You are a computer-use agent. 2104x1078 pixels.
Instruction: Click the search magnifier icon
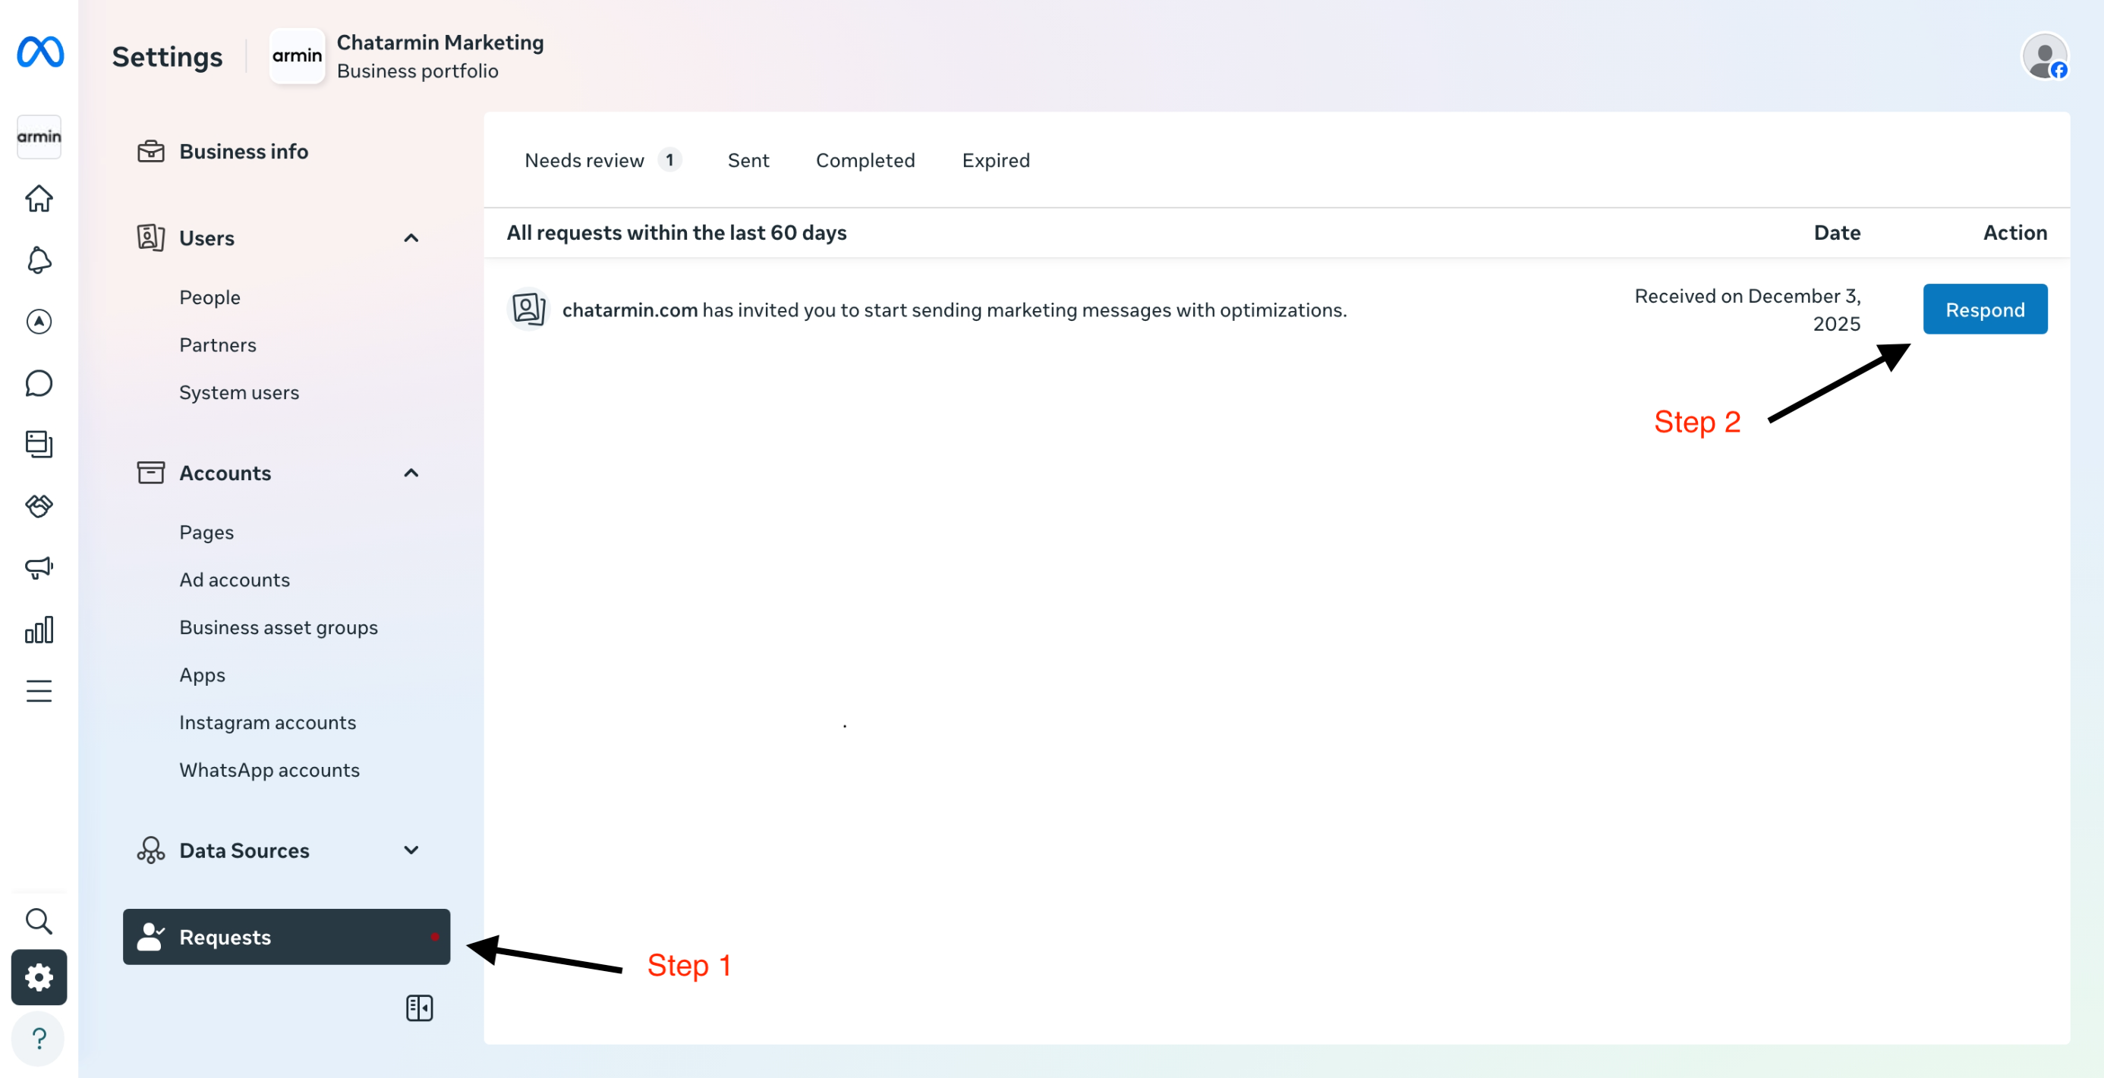click(x=39, y=920)
